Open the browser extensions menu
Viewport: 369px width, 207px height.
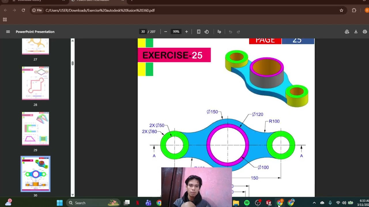point(354,10)
